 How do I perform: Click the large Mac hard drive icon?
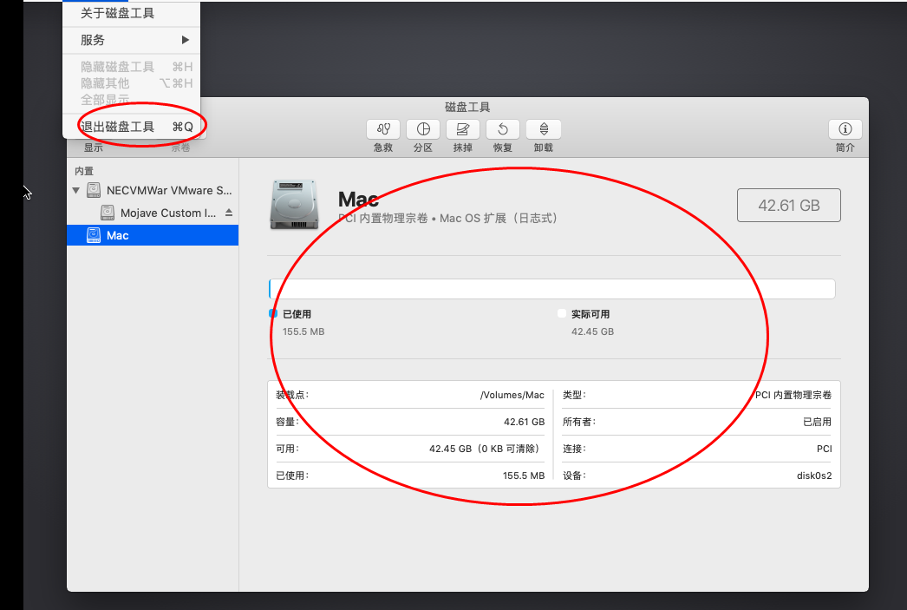click(294, 205)
